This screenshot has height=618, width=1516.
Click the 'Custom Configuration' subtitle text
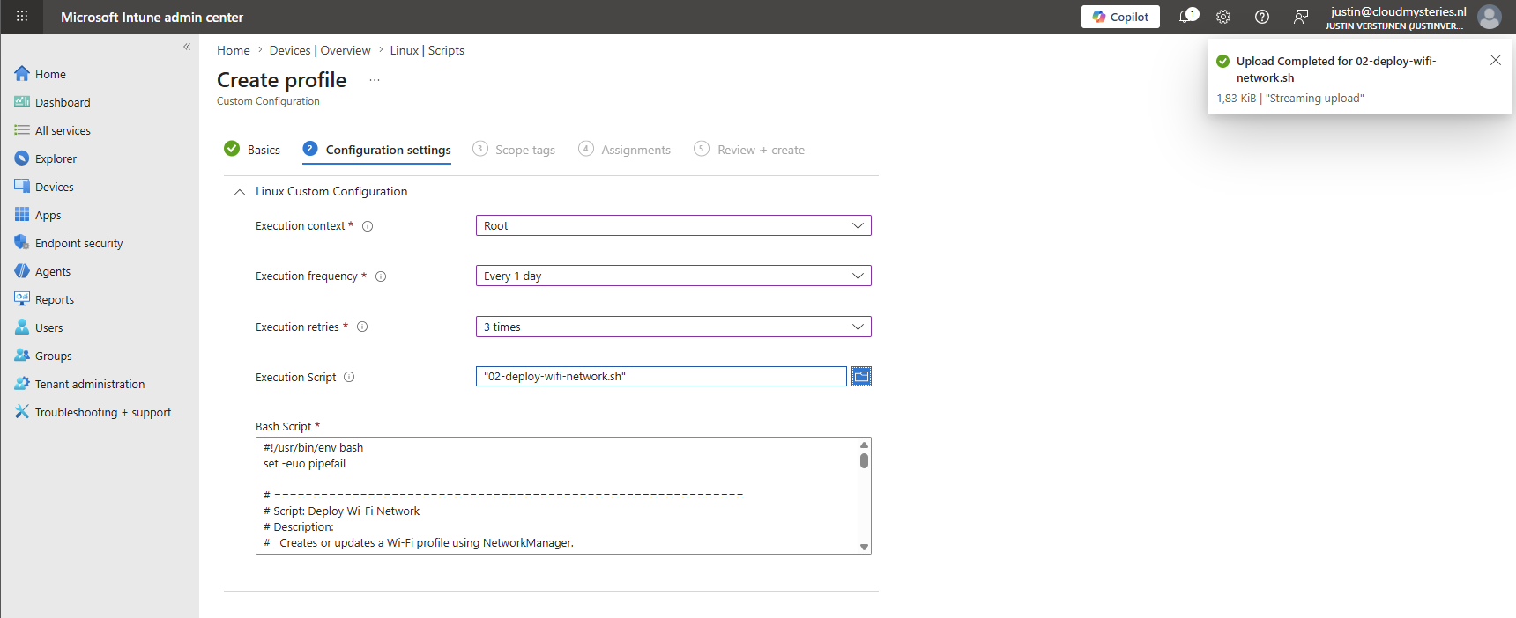click(268, 101)
